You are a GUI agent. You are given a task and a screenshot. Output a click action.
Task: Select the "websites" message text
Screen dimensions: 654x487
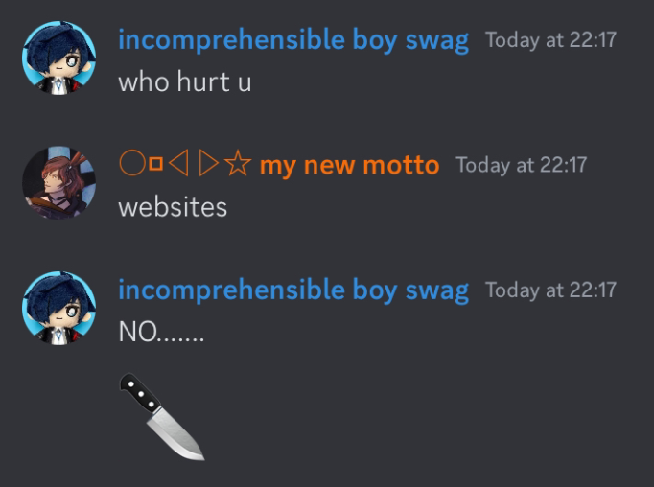coord(173,207)
